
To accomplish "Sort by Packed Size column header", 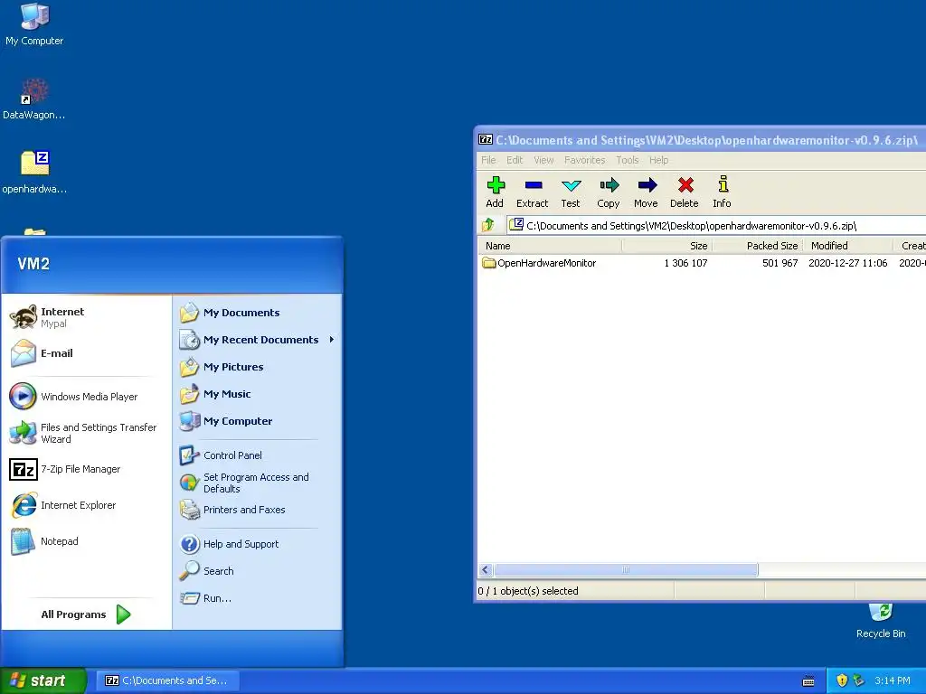I will tap(758, 246).
